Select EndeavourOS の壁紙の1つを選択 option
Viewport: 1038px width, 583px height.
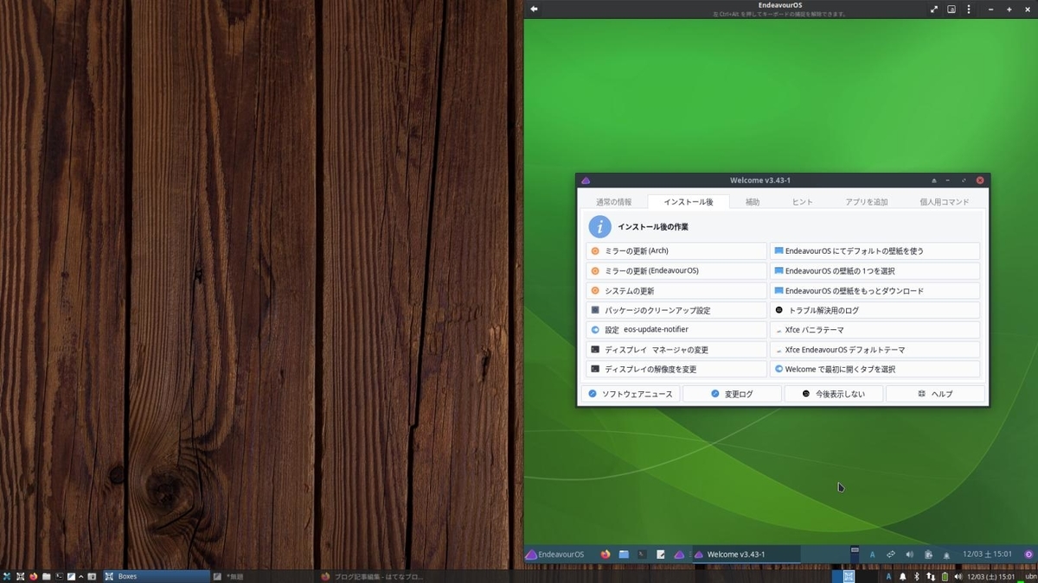[875, 270]
